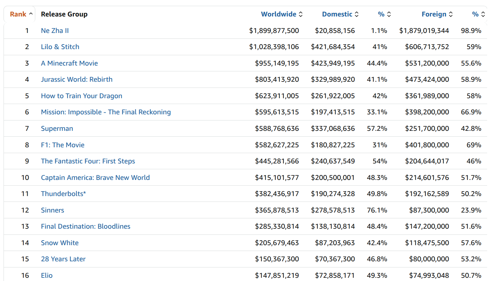Click the 57.2% percentage cell
The height and width of the screenshot is (281, 492).
(x=377, y=129)
